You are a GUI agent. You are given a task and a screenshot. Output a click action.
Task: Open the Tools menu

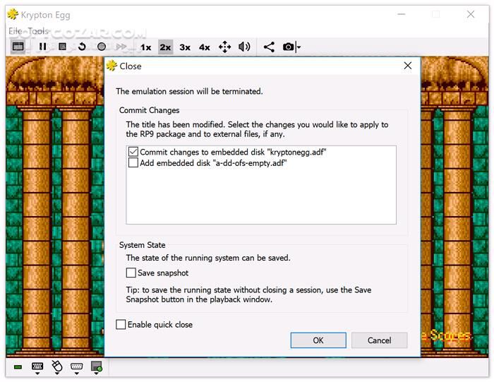coord(39,31)
